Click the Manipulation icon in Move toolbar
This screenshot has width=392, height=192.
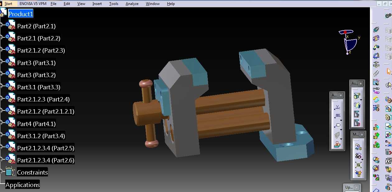click(358, 147)
